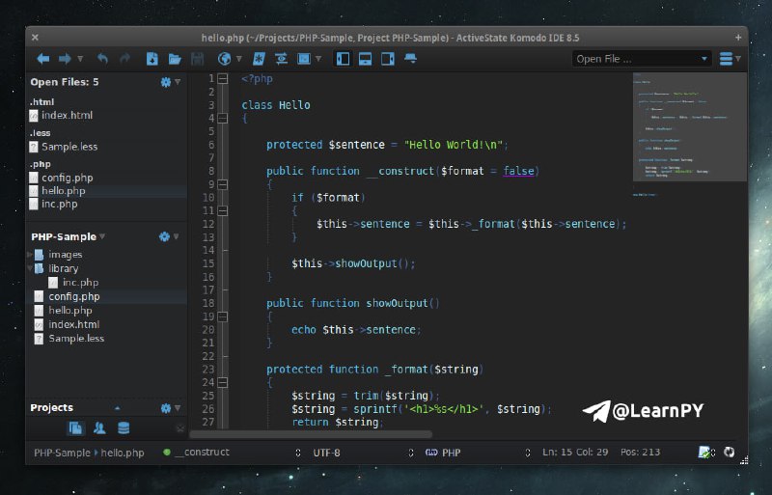Click the Open File folder icon
Image resolution: width=772 pixels, height=495 pixels.
tap(175, 59)
